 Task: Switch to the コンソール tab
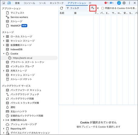(x=29, y=3)
